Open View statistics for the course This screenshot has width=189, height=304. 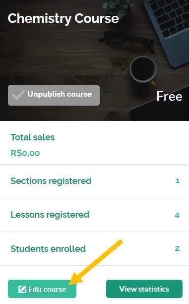point(144,289)
